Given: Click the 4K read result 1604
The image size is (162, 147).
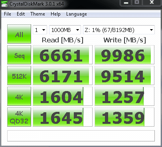Looking at the screenshot, I should pos(63,96).
